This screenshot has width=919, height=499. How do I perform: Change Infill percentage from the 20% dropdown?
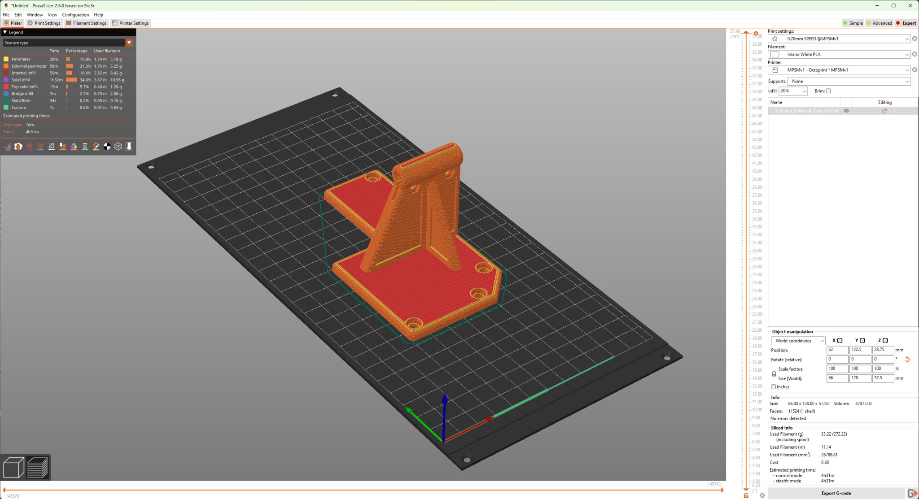coord(792,91)
